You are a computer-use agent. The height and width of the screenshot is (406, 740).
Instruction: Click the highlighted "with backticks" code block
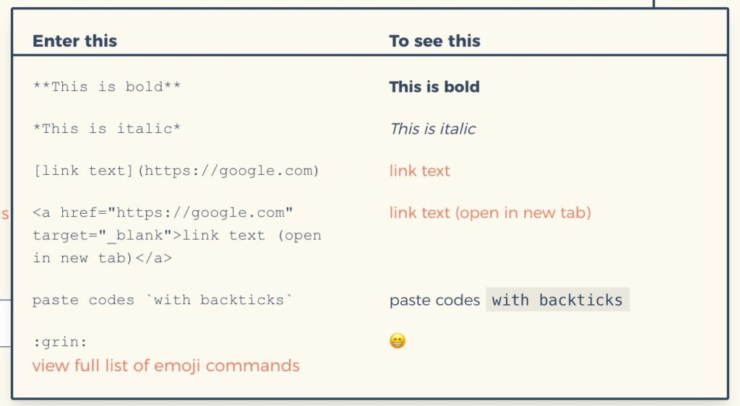click(557, 300)
